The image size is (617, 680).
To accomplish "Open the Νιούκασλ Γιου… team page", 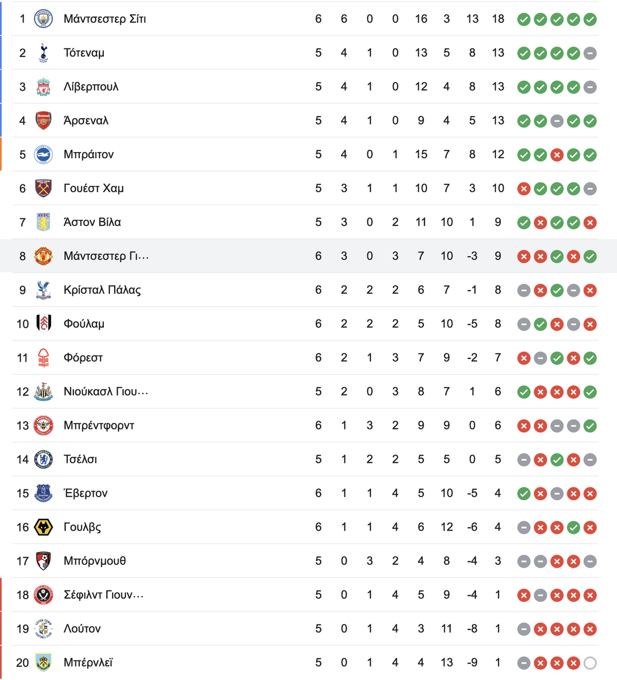I will [106, 392].
